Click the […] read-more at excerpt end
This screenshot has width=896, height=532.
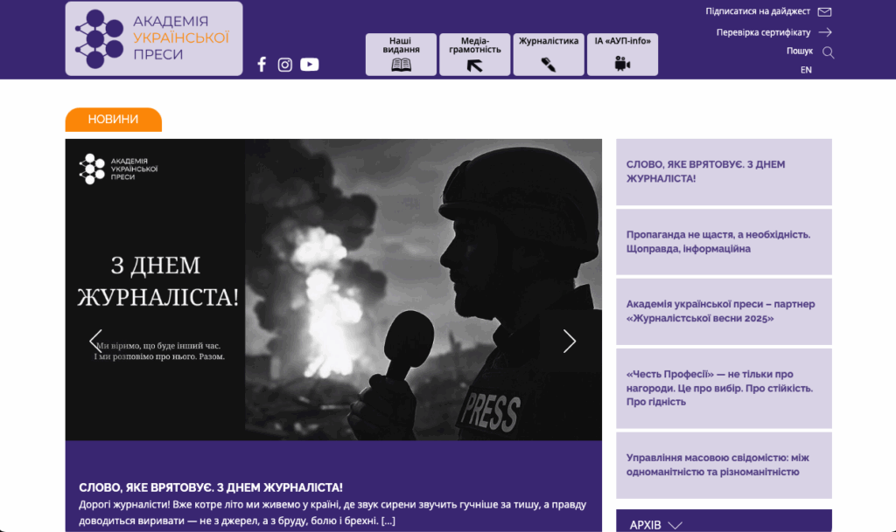coord(388,521)
